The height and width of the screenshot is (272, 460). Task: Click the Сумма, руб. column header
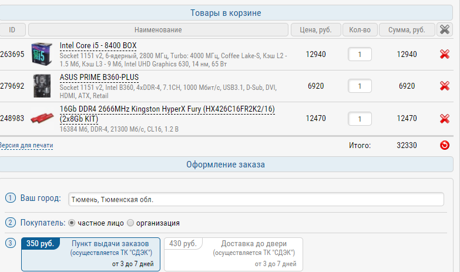pyautogui.click(x=407, y=29)
